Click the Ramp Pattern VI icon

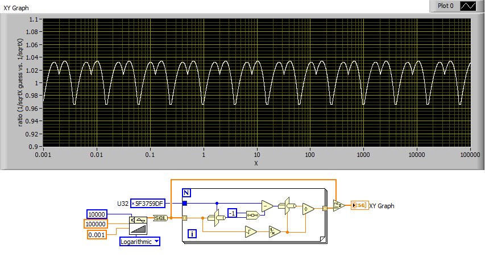click(x=138, y=225)
